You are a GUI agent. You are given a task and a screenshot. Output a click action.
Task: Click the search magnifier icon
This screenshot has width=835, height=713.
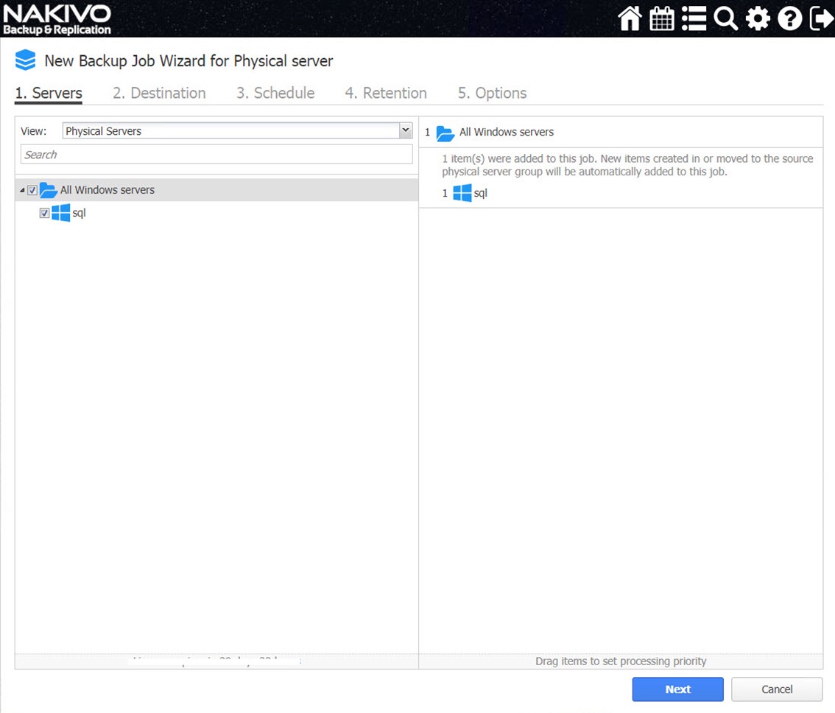pos(726,18)
